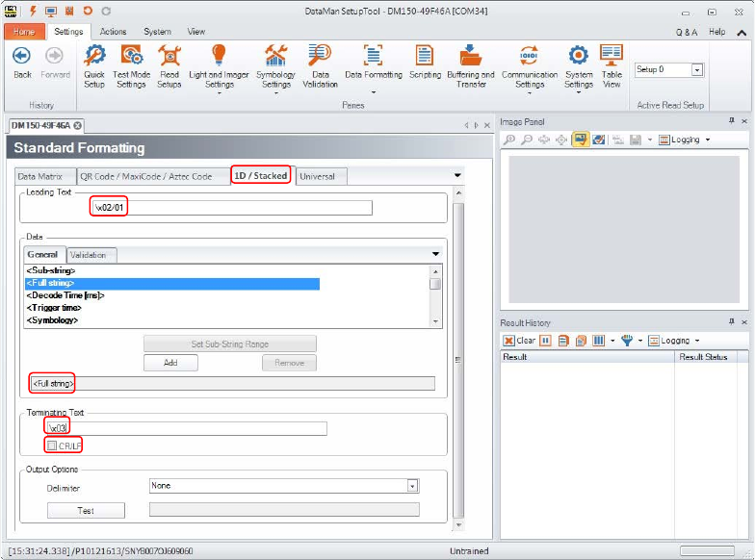Click the lightning trigger icon in title bar
755x560 pixels.
[x=33, y=11]
